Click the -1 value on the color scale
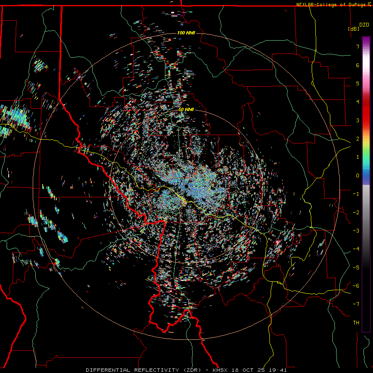Screen dimensions: 373x373 pyautogui.click(x=356, y=194)
